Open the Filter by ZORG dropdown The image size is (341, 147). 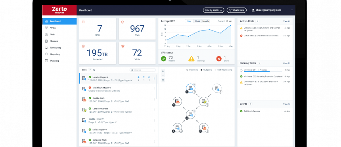point(213,10)
